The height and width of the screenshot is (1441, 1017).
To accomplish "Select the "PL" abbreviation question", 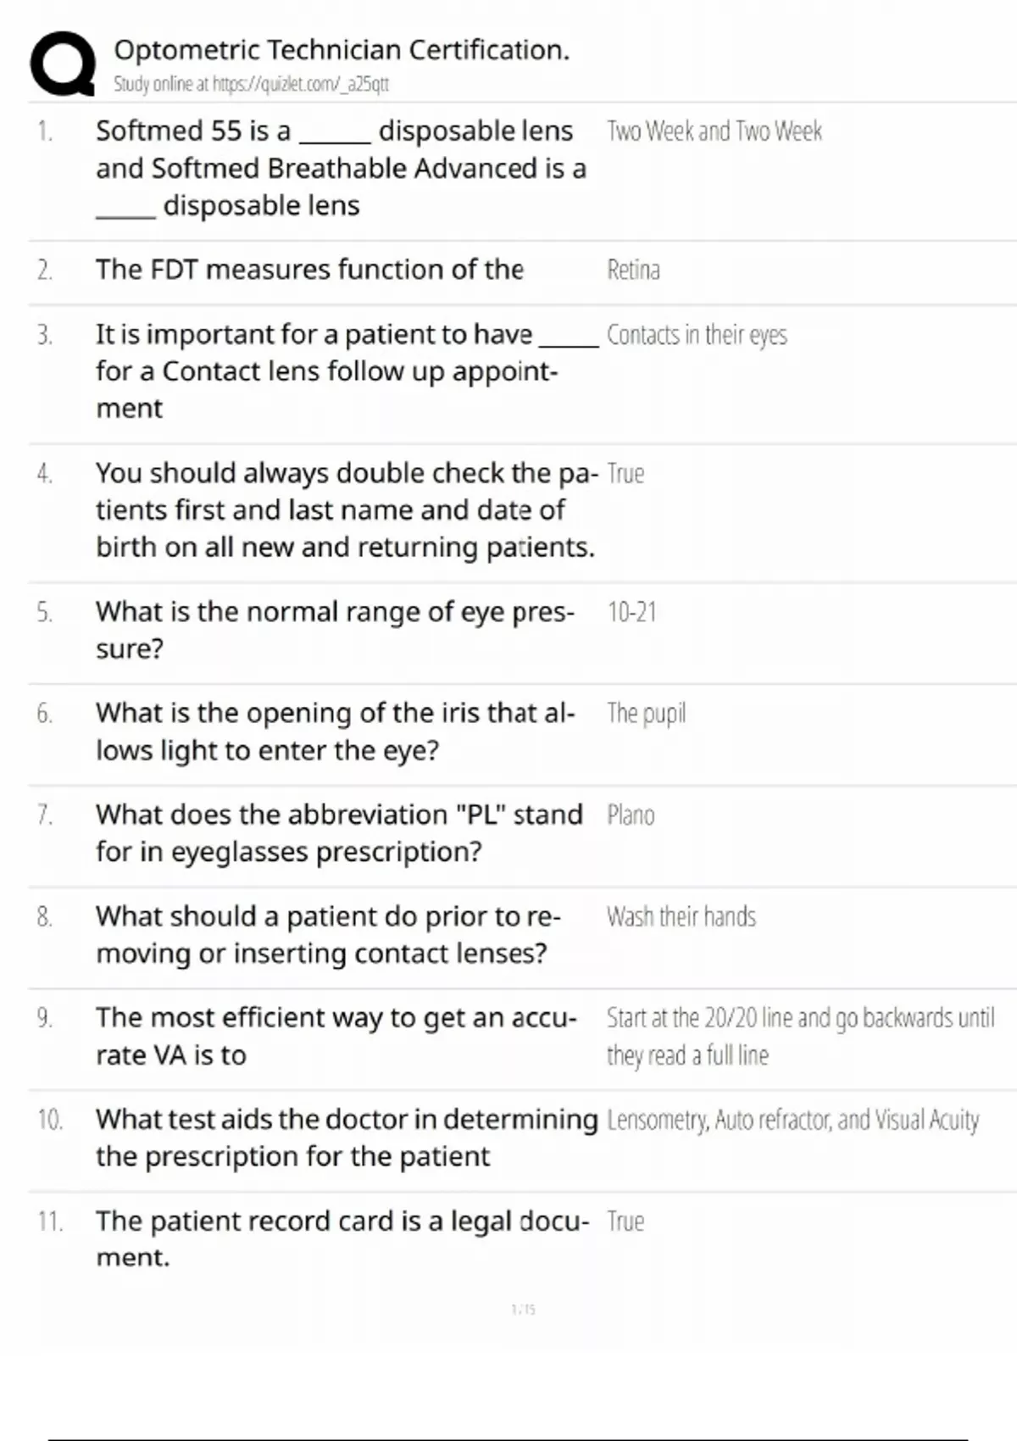I will pyautogui.click(x=339, y=832).
